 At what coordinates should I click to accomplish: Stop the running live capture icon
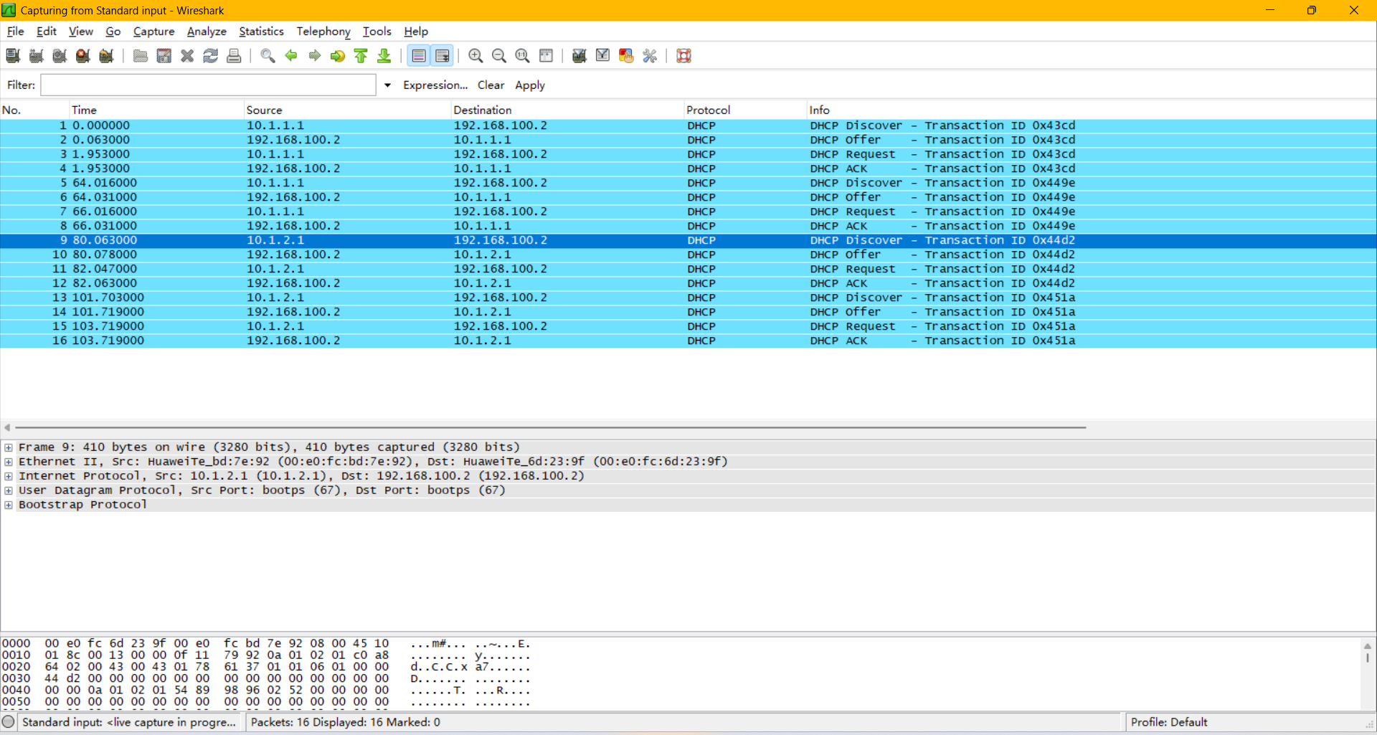click(83, 56)
